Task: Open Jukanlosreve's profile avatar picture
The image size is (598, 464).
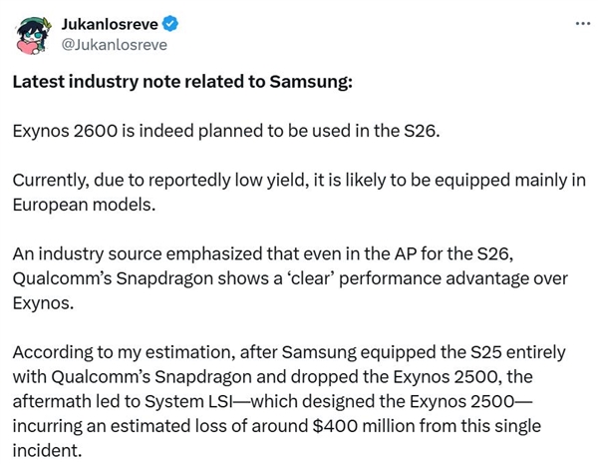Action: pos(32,35)
